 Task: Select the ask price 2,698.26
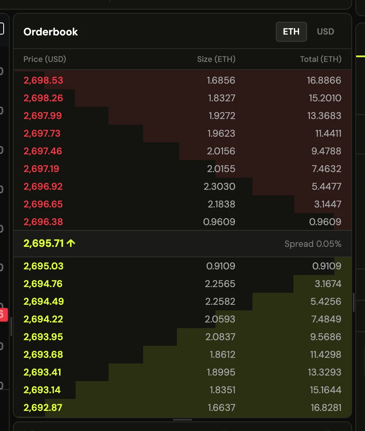click(43, 98)
